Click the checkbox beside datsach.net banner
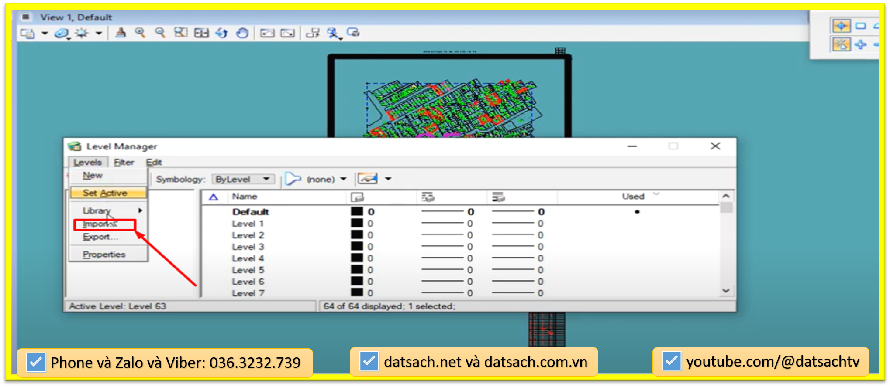The height and width of the screenshot is (387, 890). click(x=369, y=361)
